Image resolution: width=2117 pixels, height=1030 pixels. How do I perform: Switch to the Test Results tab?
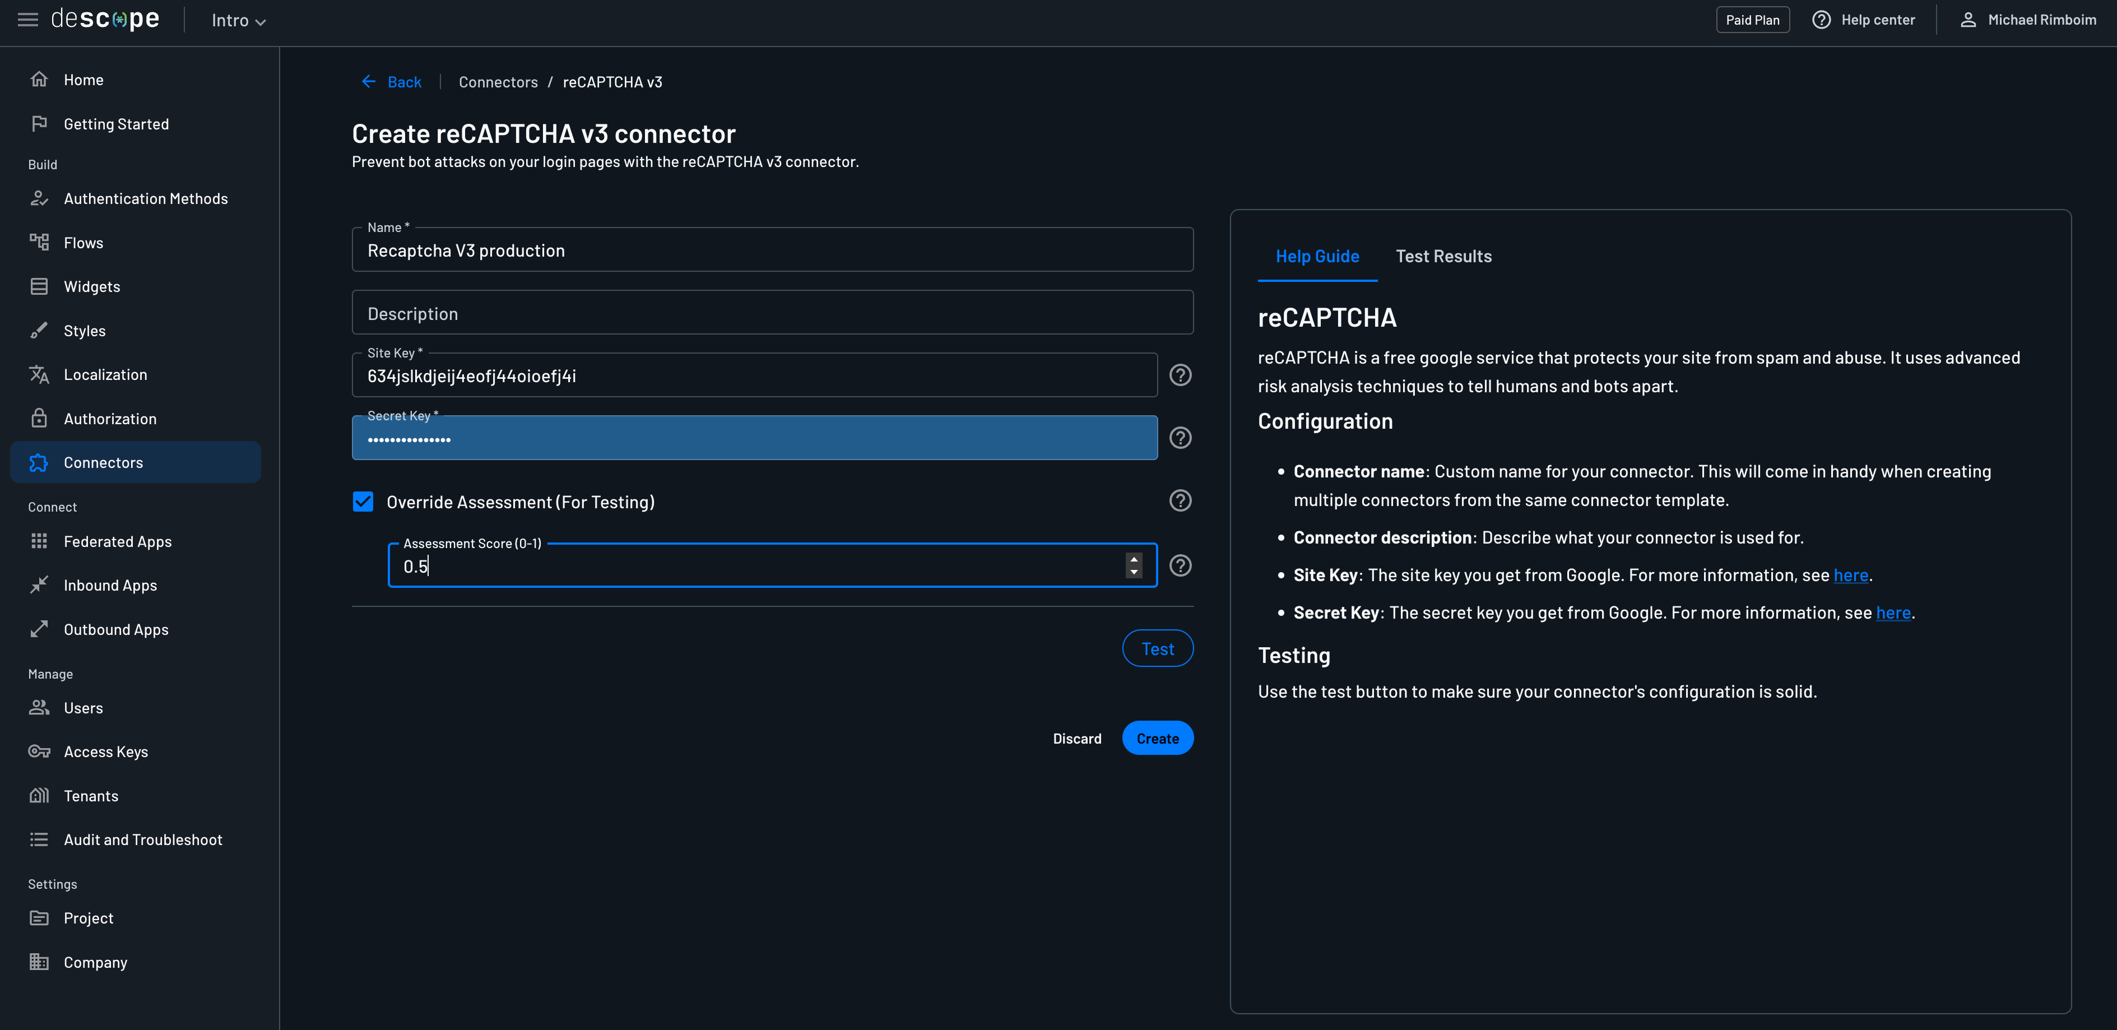(1444, 257)
